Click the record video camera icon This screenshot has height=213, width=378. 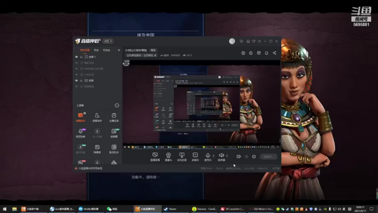coord(239,157)
